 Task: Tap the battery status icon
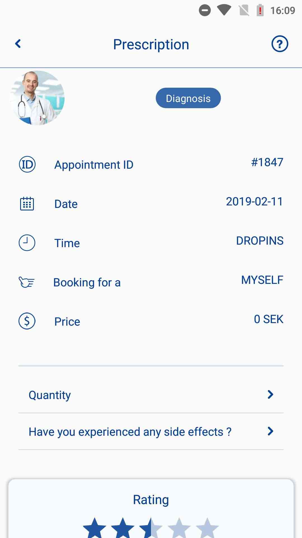pos(260,10)
